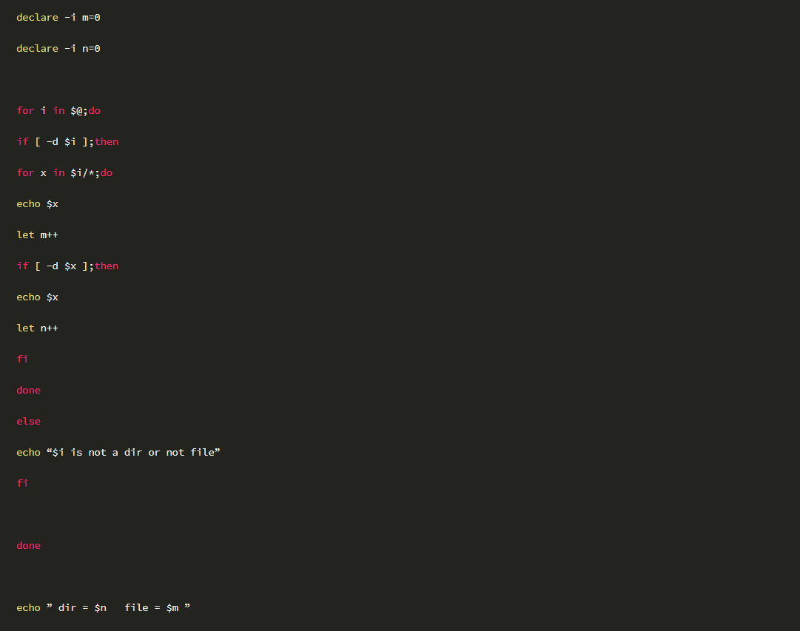This screenshot has width=800, height=631.
Task: Click the first 'fi' keyword
Action: [22, 359]
